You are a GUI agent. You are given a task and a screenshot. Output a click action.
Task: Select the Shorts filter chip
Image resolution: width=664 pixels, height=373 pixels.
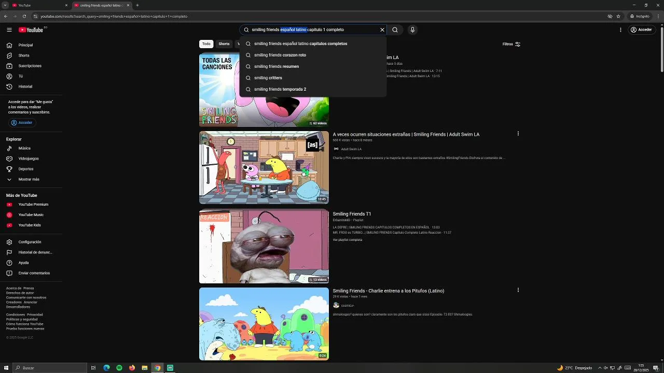pos(224,44)
